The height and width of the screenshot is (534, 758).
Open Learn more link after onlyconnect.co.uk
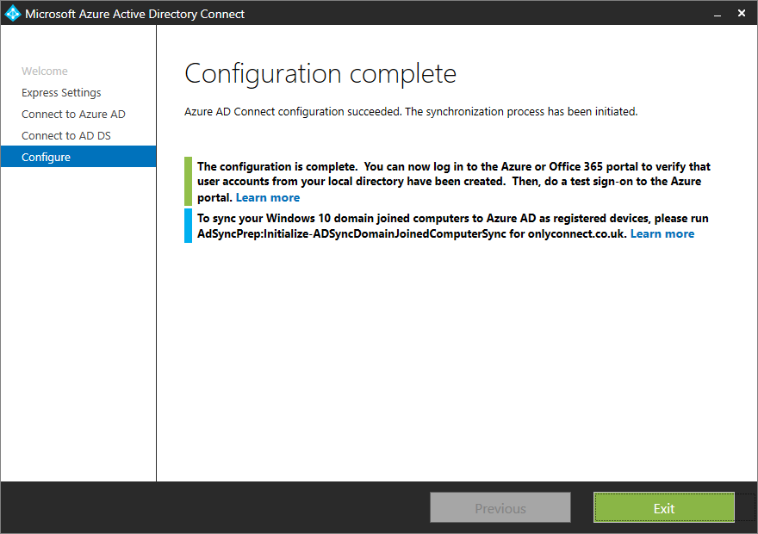click(662, 234)
